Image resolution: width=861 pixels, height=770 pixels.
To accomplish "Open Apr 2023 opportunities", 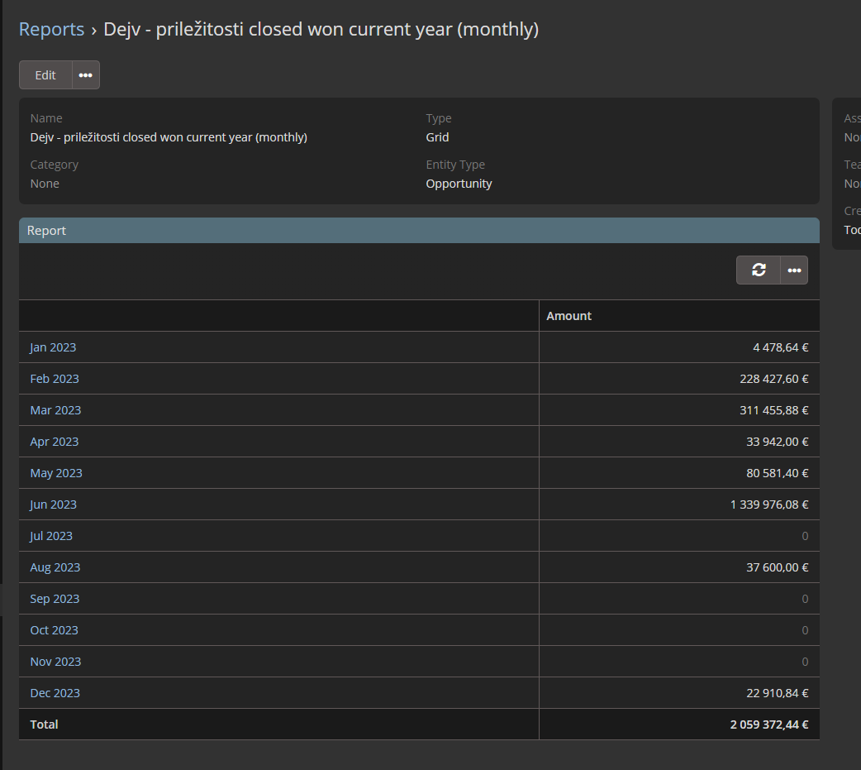I will (55, 442).
